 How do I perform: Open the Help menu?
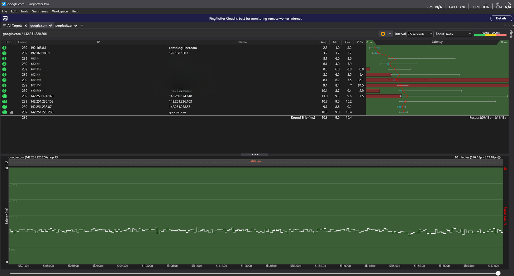(75, 11)
